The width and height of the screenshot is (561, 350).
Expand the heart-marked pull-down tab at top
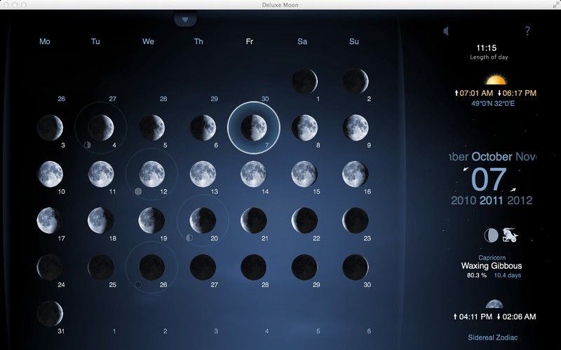[x=185, y=20]
